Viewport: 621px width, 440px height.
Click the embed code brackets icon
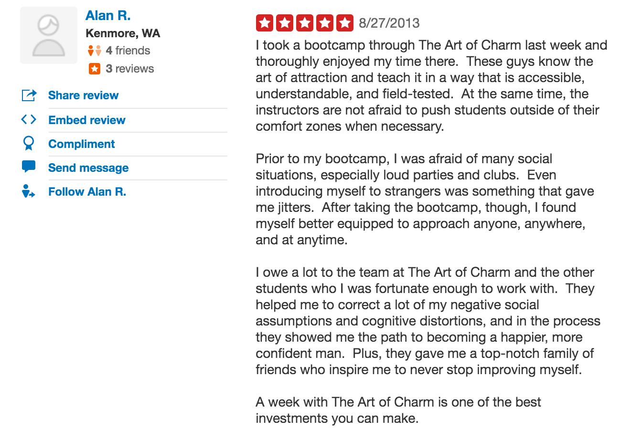(29, 120)
